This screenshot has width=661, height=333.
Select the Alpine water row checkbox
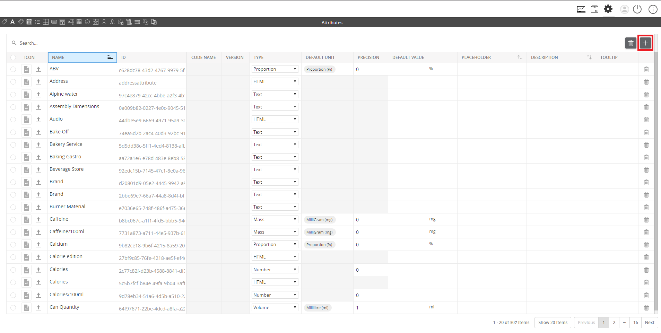click(x=13, y=95)
